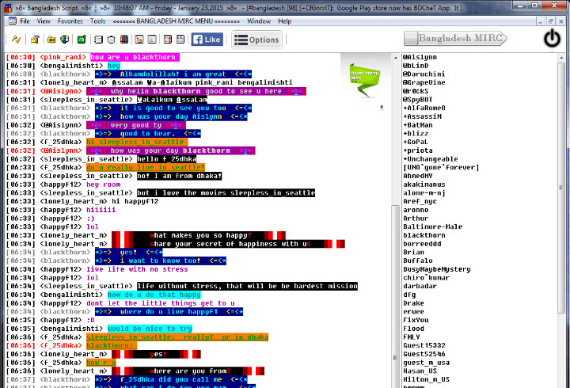
Task: Open the Window menu
Action: pos(259,21)
